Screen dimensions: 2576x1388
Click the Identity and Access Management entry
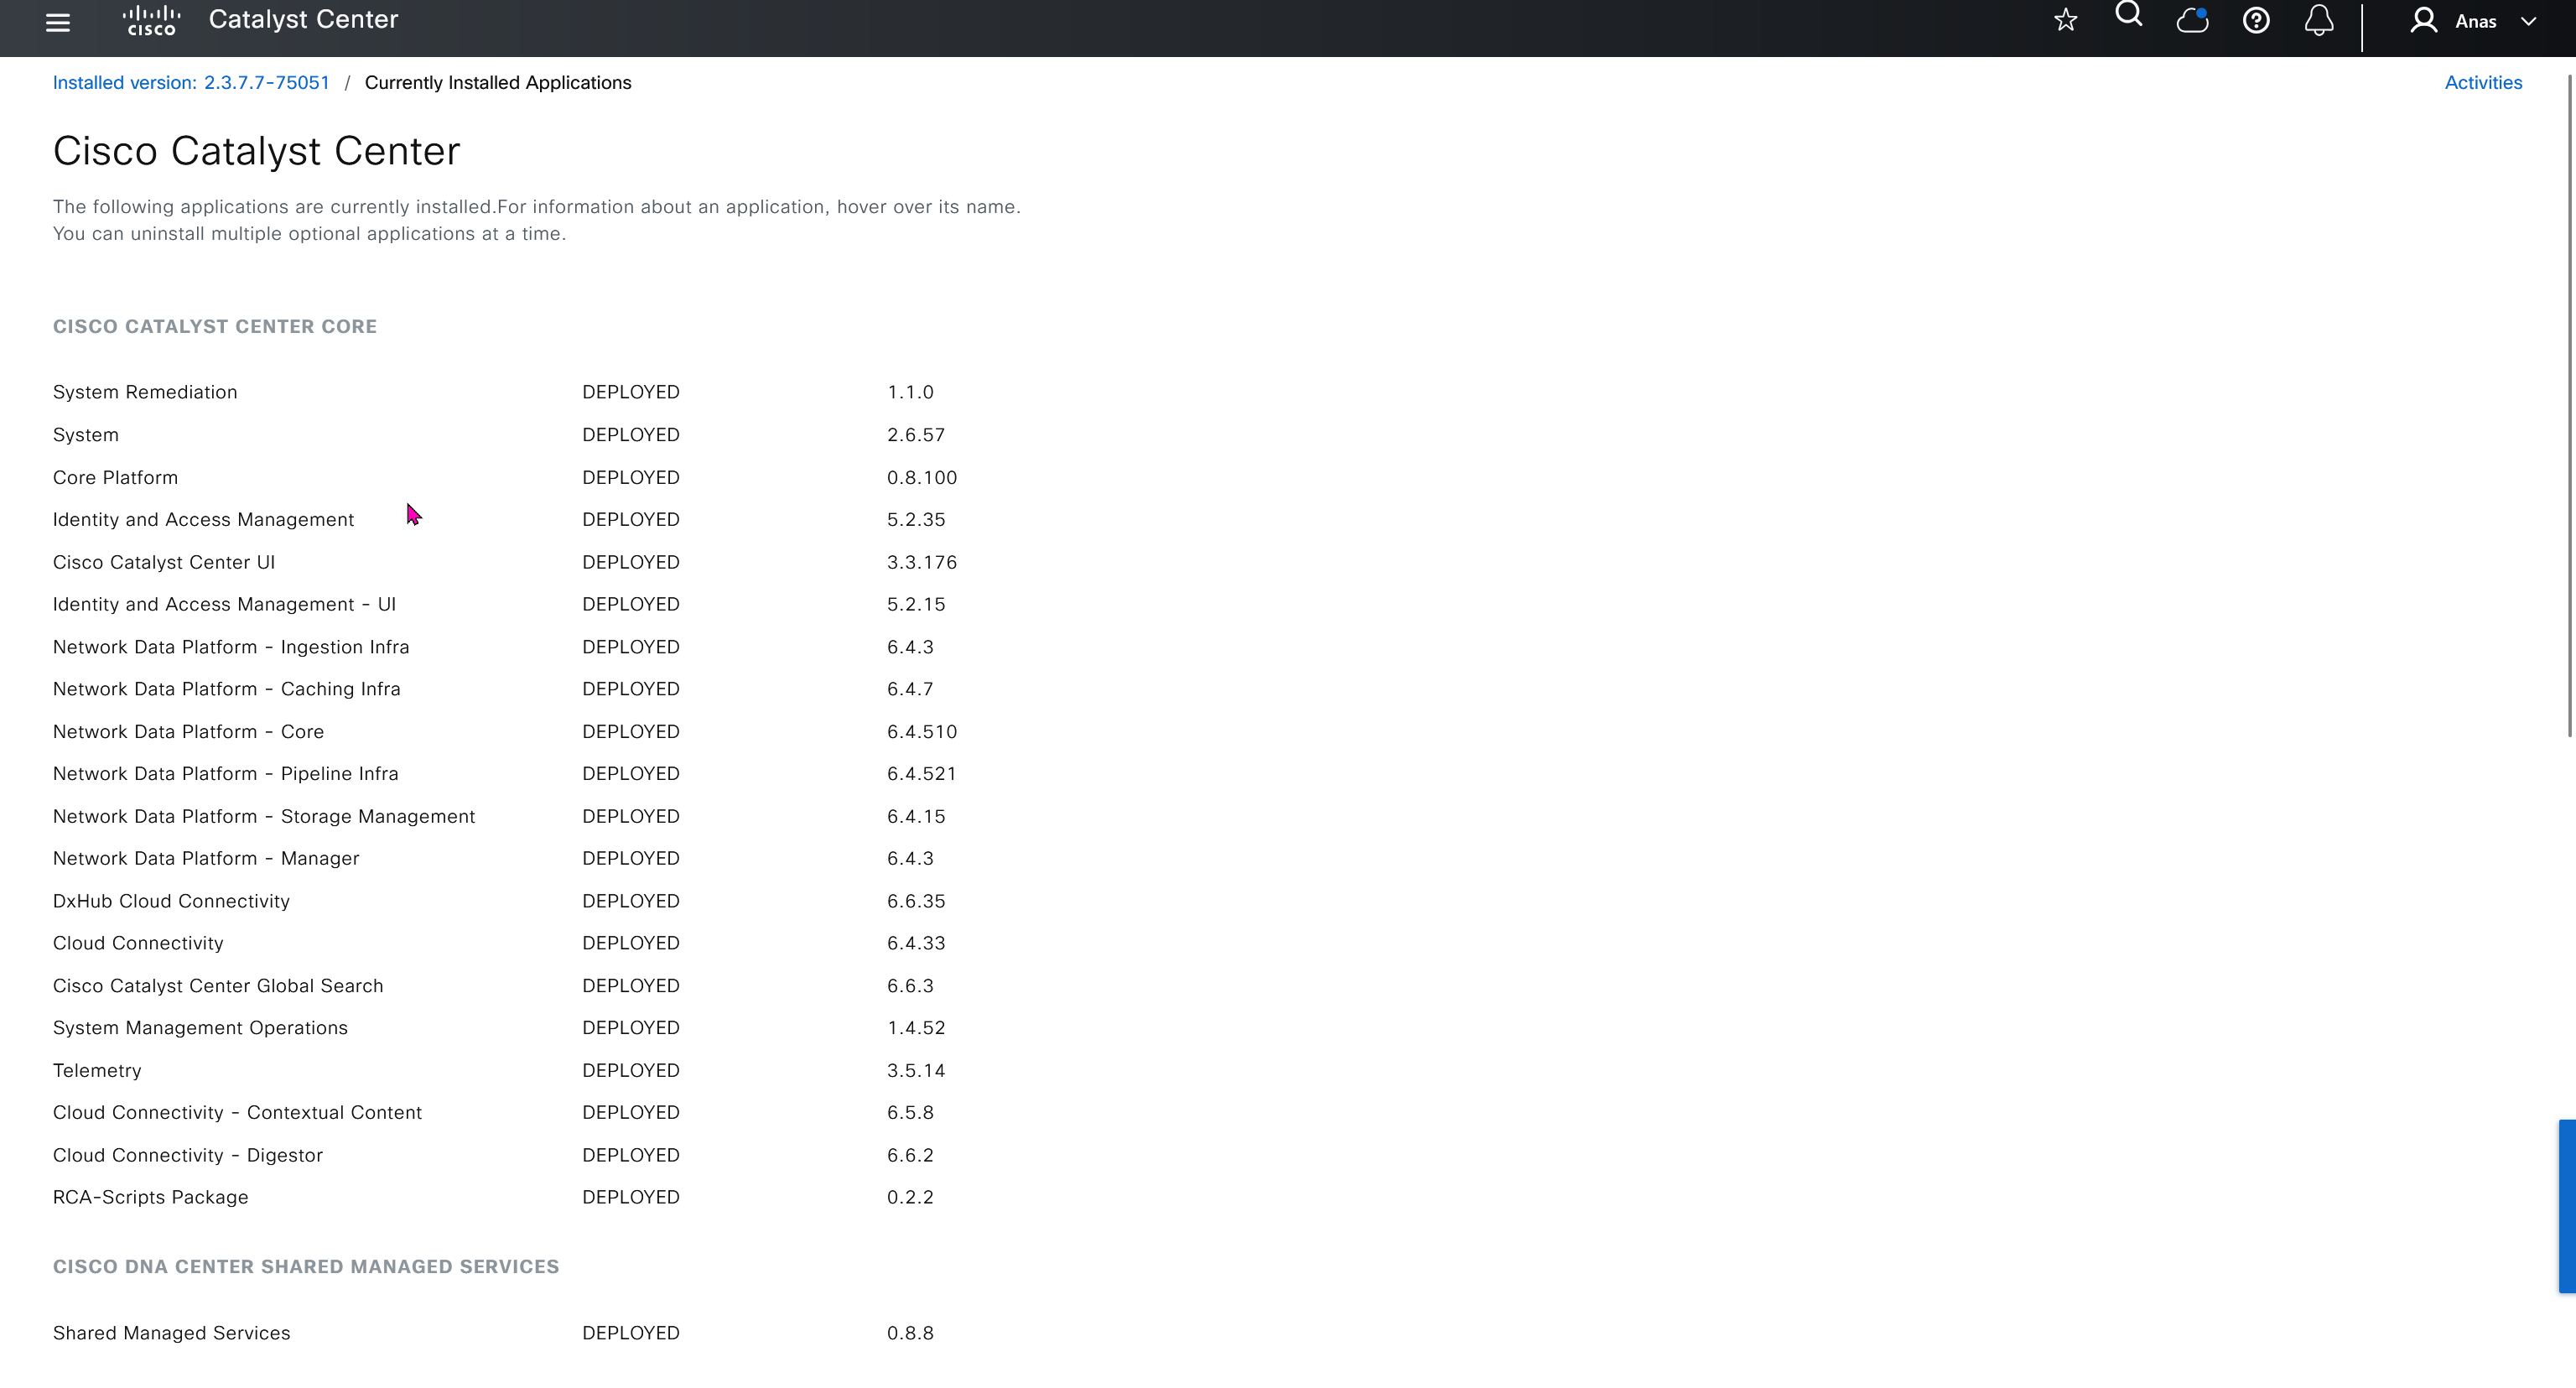[x=203, y=520]
